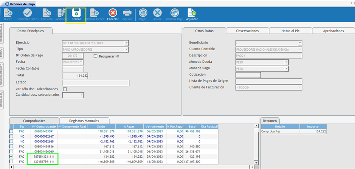355x169 pixels.
Task: Click the Total amount field
Action: 75,76
